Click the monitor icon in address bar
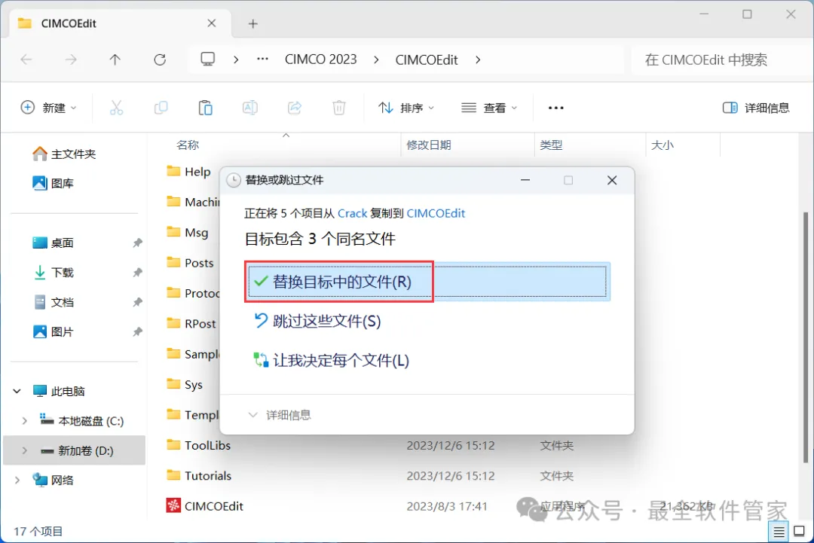Screen dimensions: 814x543 click(208, 59)
